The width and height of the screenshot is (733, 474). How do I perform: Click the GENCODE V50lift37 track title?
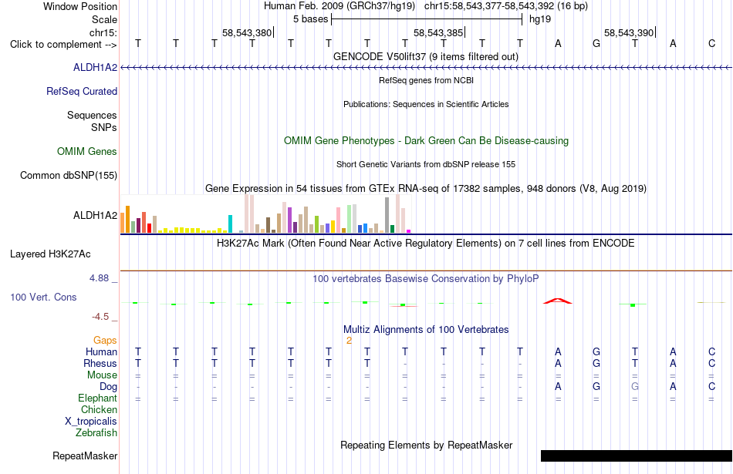[426, 56]
